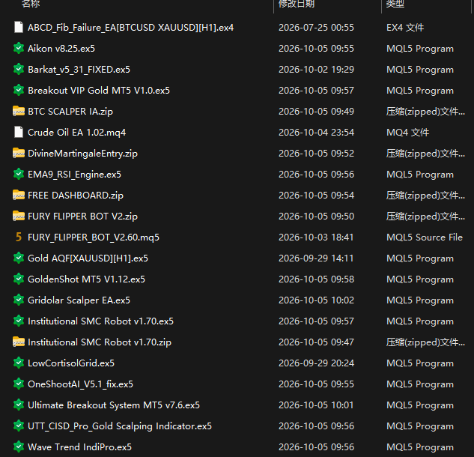Click the zip icon of Institutional SMC Robot v1.70.zip
Viewport: 474px width, 457px height.
[19, 342]
